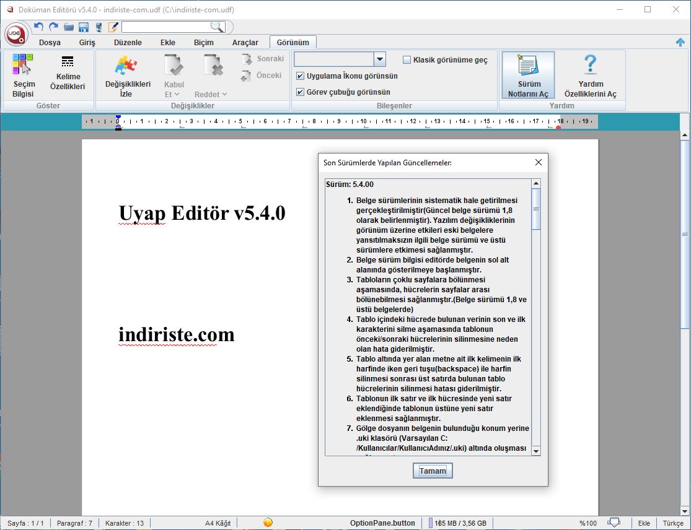Click the 'Uyap Editör v5.4.0' heading text
Viewport: 691px width, 530px height.
pos(202,213)
